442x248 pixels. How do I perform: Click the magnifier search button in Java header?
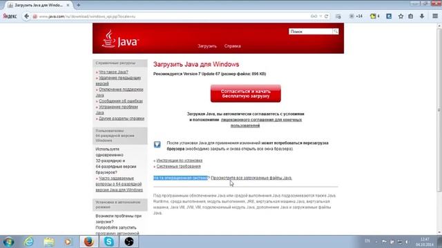336,32
